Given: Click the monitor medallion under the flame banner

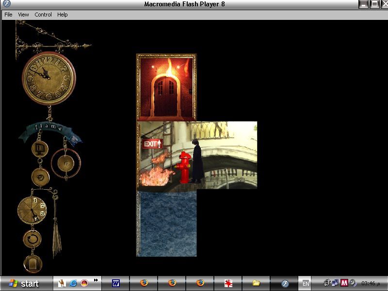Looking at the screenshot, I should tap(40, 149).
